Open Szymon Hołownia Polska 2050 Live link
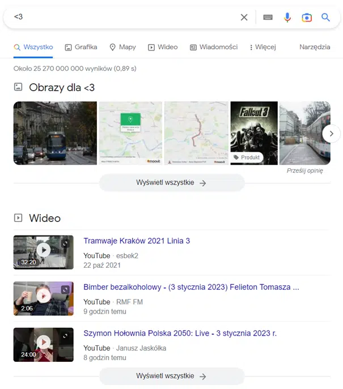This screenshot has height=389, width=343. 180,333
